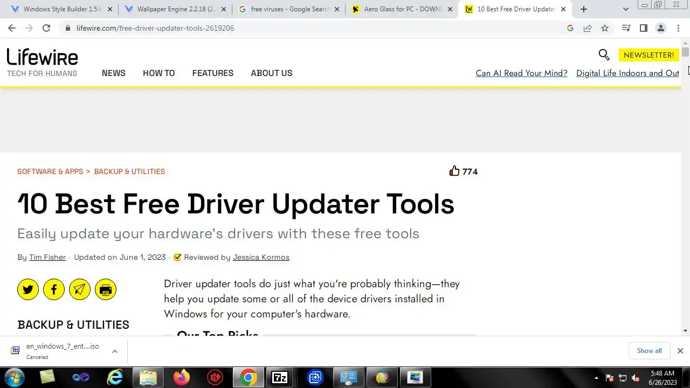This screenshot has height=388, width=690.
Task: Open the NEWS menu
Action: click(x=114, y=73)
